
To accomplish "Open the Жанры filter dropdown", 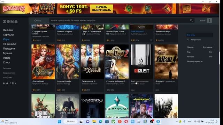I will 200,47.
